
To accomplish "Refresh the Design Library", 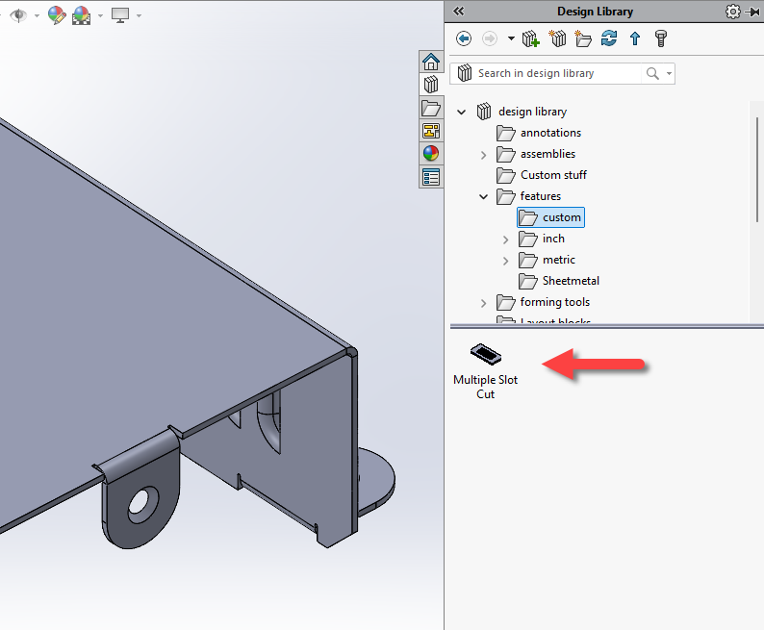I will pos(609,38).
